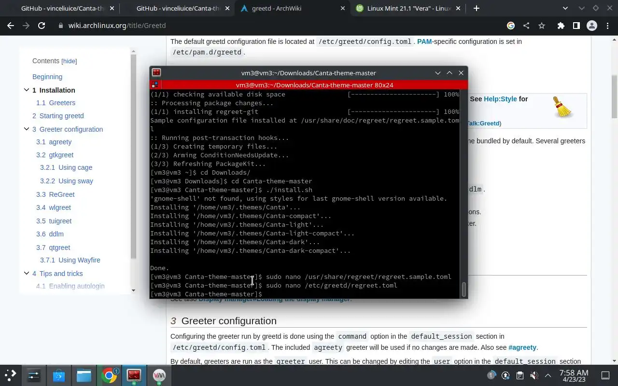Click the terminal output scrollbar thumb
The width and height of the screenshot is (618, 386).
pos(464,289)
